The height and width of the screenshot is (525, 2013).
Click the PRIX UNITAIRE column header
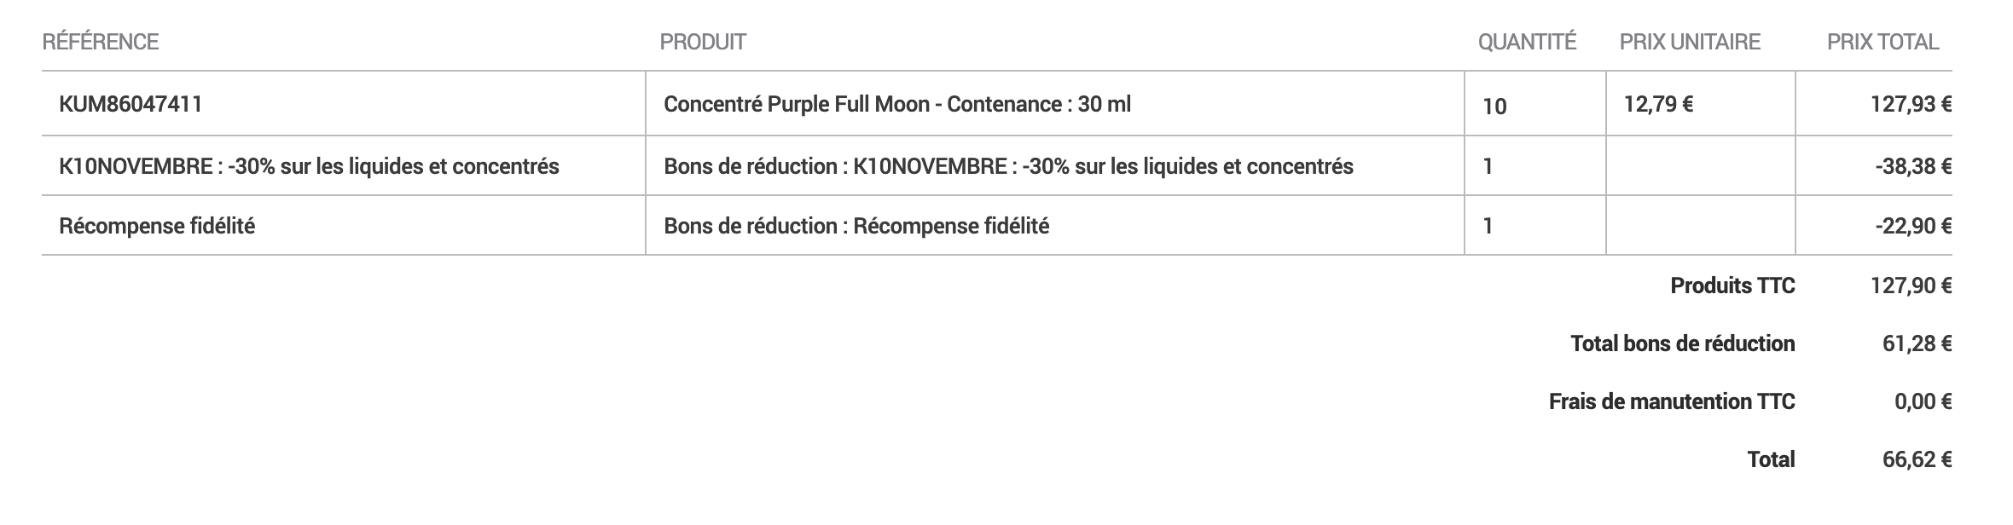pos(1690,42)
